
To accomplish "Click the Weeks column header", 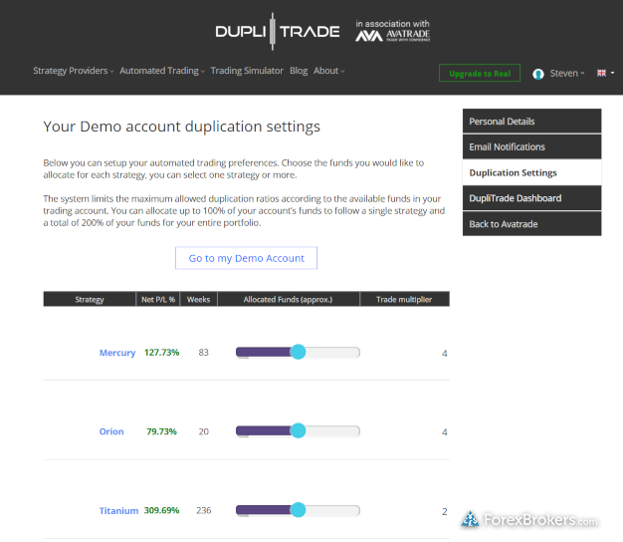I will [x=198, y=300].
